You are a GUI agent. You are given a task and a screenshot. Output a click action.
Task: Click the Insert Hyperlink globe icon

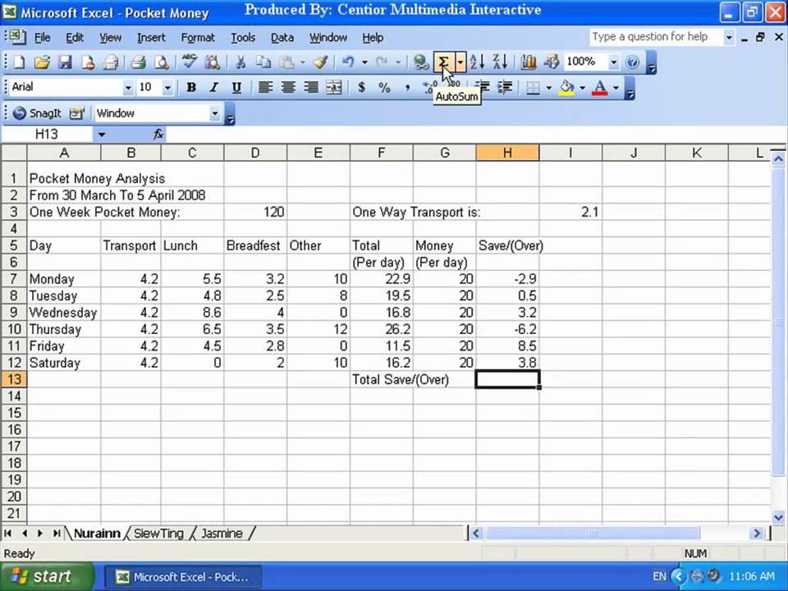[420, 62]
